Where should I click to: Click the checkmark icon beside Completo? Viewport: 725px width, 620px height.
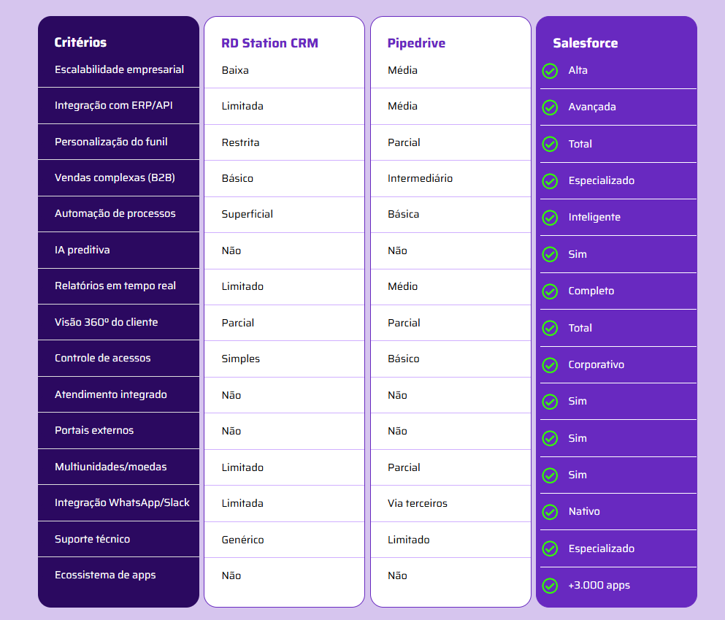[550, 291]
